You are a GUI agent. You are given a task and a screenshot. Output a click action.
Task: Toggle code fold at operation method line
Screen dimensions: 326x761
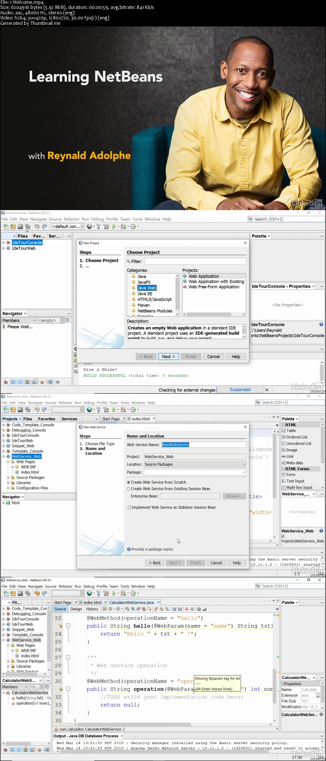(x=68, y=689)
